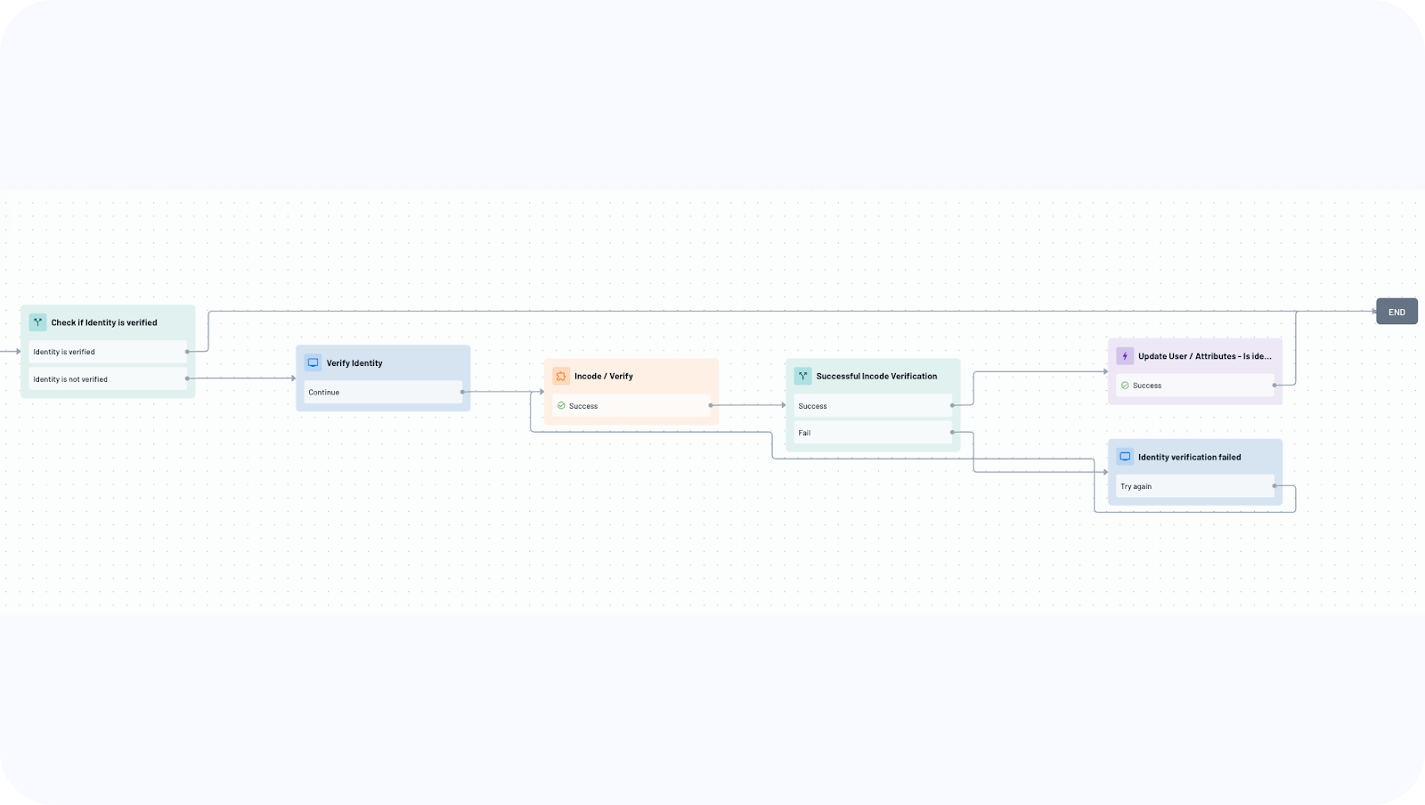Click the 'Try again' row
The height and width of the screenshot is (805, 1425).
[1193, 486]
